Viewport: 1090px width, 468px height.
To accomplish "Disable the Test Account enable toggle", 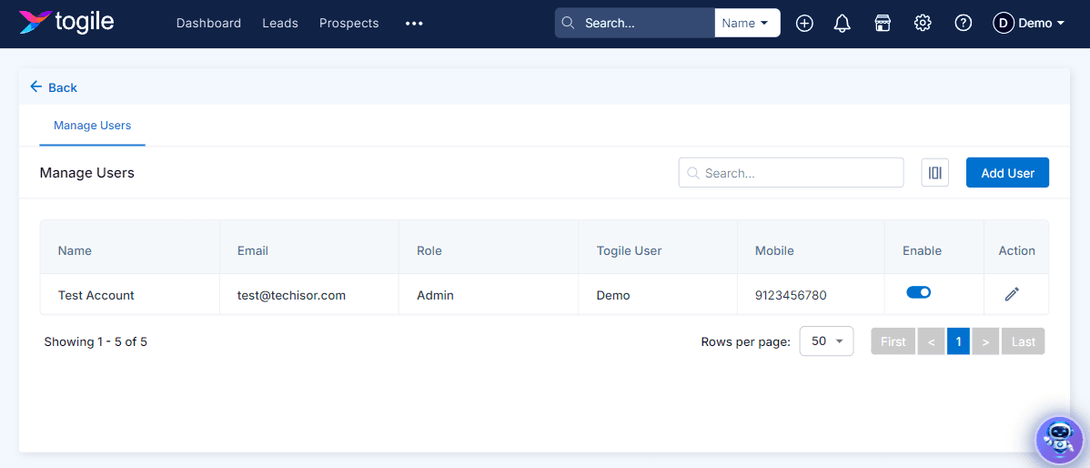I will tap(918, 292).
